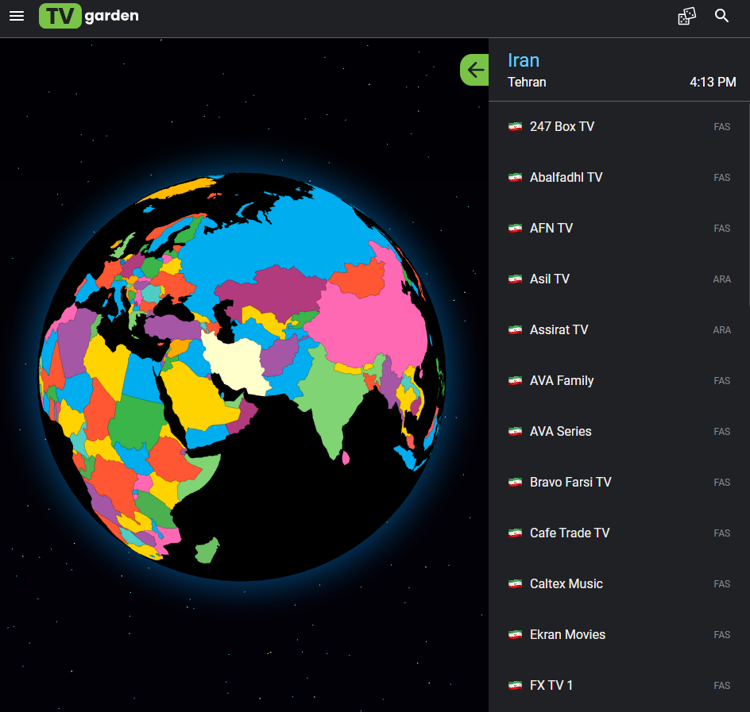750x712 pixels.
Task: Click the Tehran city label
Action: 527,83
